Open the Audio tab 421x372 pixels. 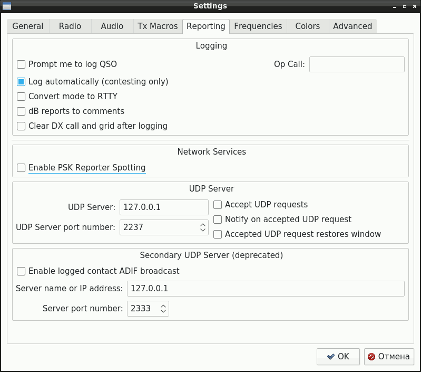[x=112, y=26]
